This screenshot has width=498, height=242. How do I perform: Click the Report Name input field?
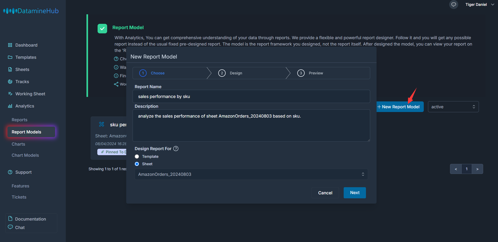(x=251, y=96)
